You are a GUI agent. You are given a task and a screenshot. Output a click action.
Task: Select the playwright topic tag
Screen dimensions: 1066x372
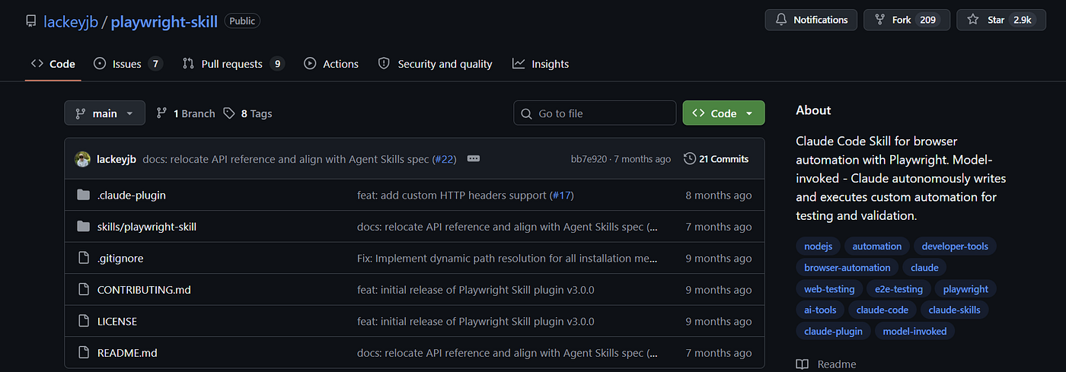(x=965, y=289)
